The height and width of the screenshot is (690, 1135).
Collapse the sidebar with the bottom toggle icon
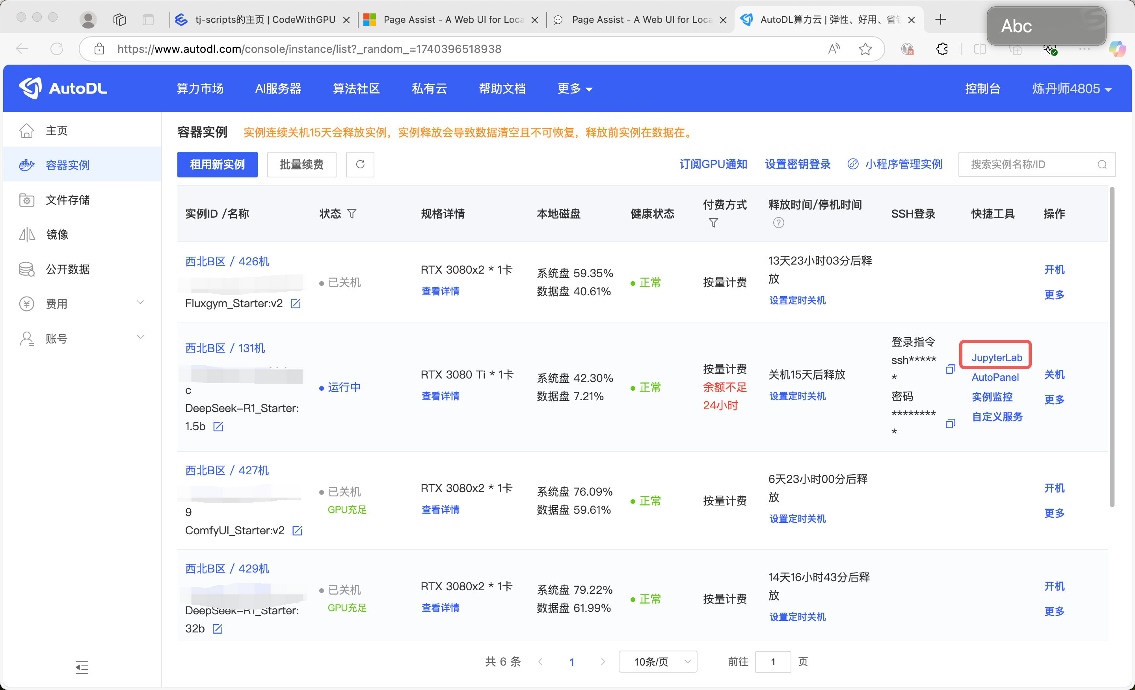point(82,667)
